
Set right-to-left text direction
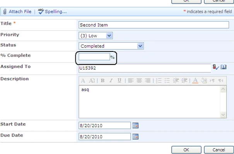(x=220, y=81)
